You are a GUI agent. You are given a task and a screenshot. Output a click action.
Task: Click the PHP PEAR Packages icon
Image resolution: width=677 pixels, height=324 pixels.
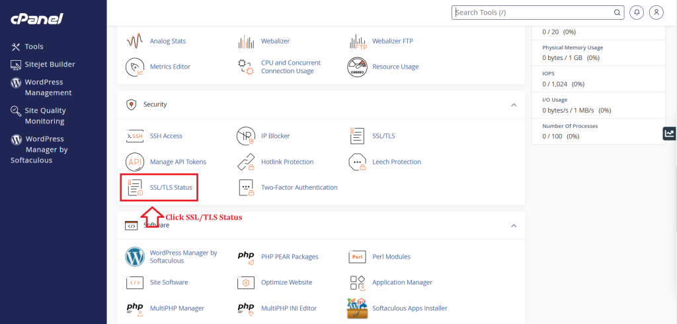tap(246, 257)
